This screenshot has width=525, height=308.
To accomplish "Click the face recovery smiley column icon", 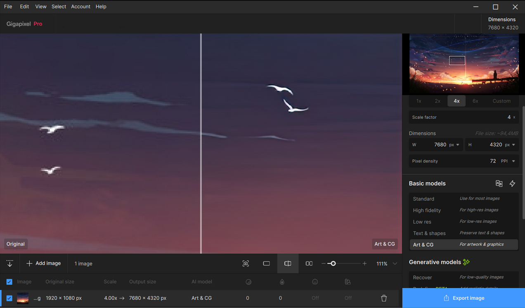I will [x=315, y=282].
